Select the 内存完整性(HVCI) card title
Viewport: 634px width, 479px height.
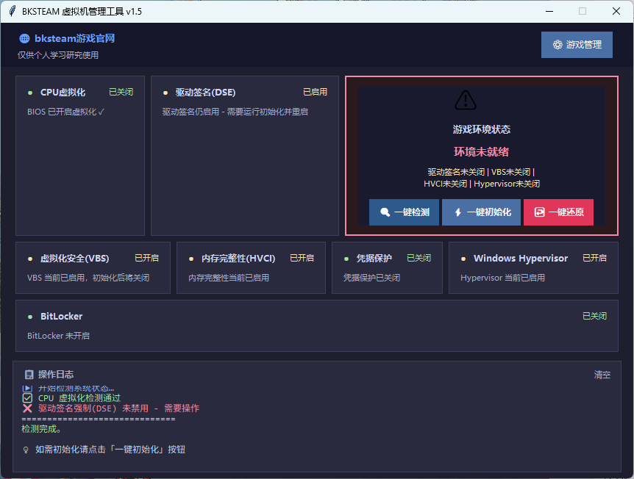click(x=238, y=259)
